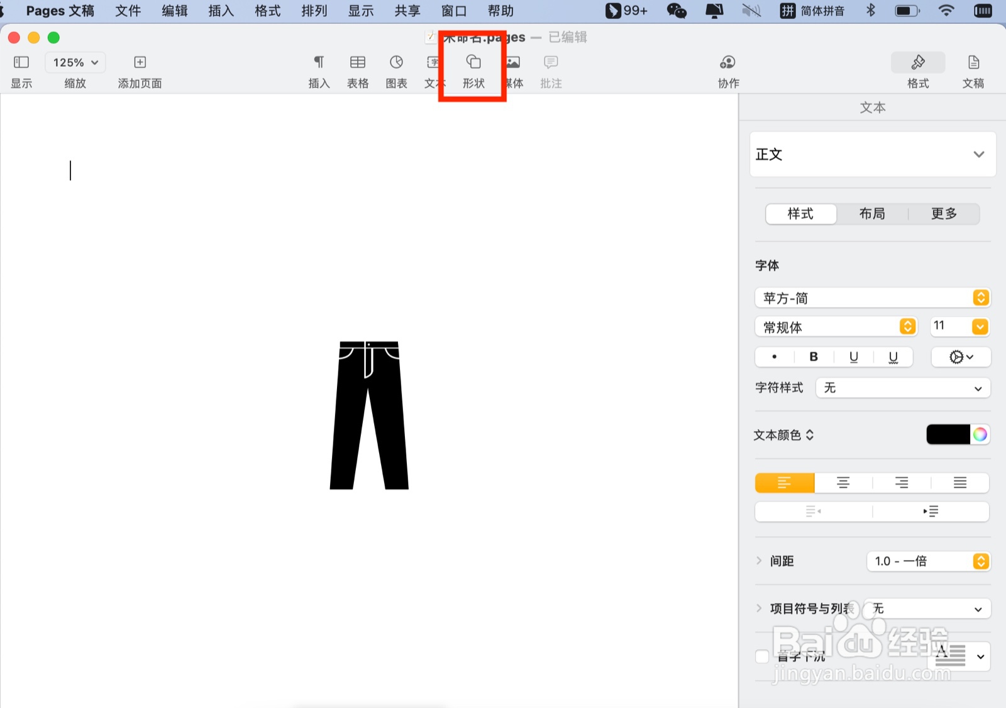
Task: Toggle the 格式 format inspector
Action: point(918,62)
